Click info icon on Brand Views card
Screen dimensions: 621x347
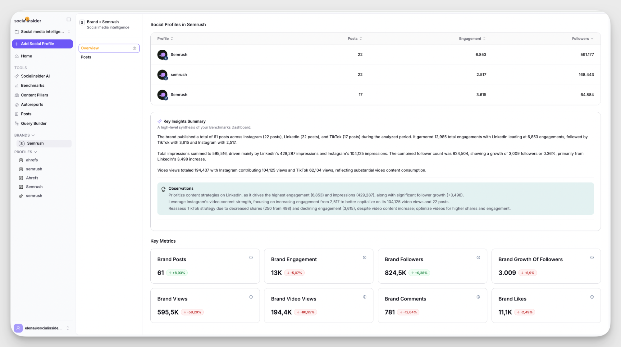click(x=251, y=297)
